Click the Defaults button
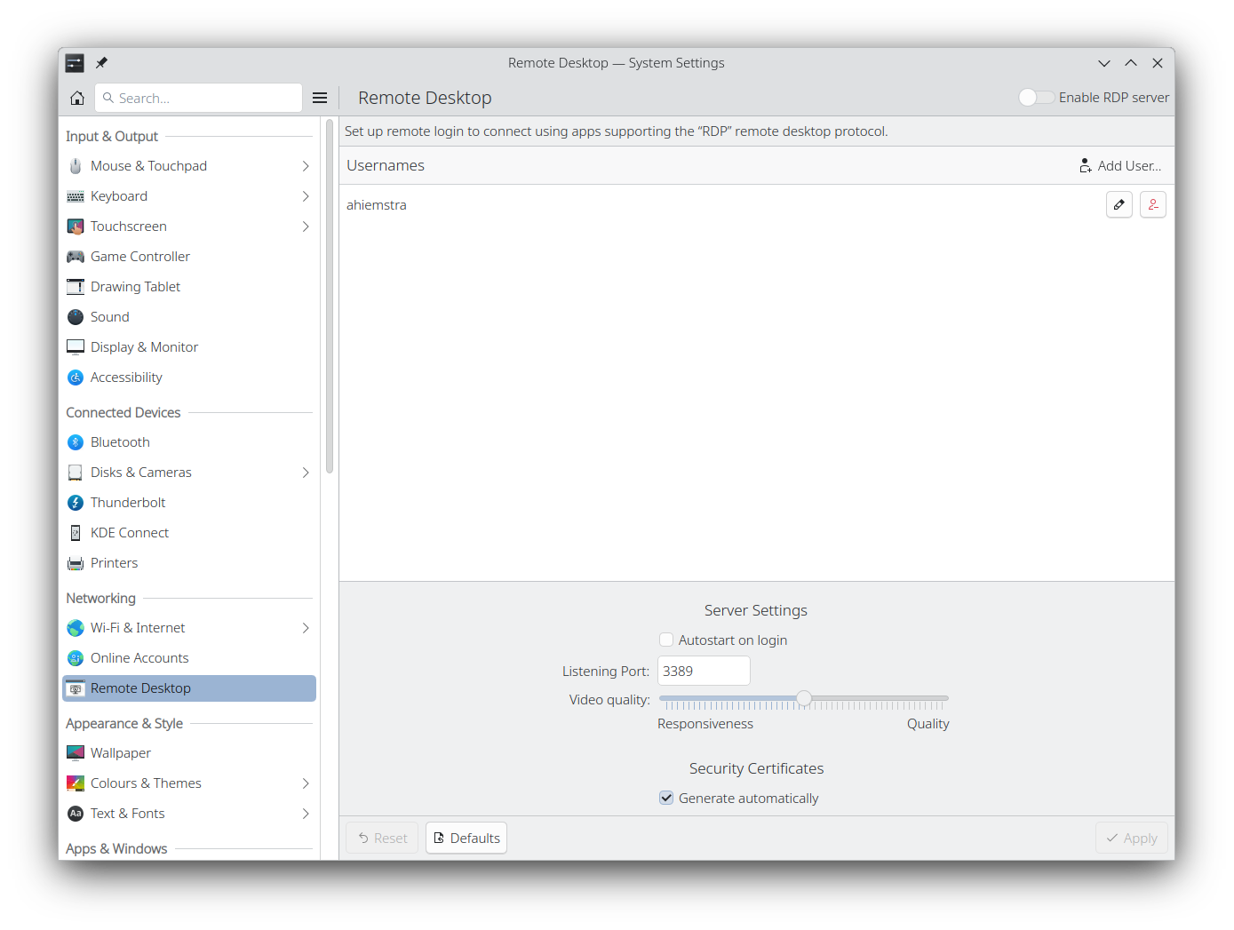This screenshot has width=1234, height=930. point(466,838)
